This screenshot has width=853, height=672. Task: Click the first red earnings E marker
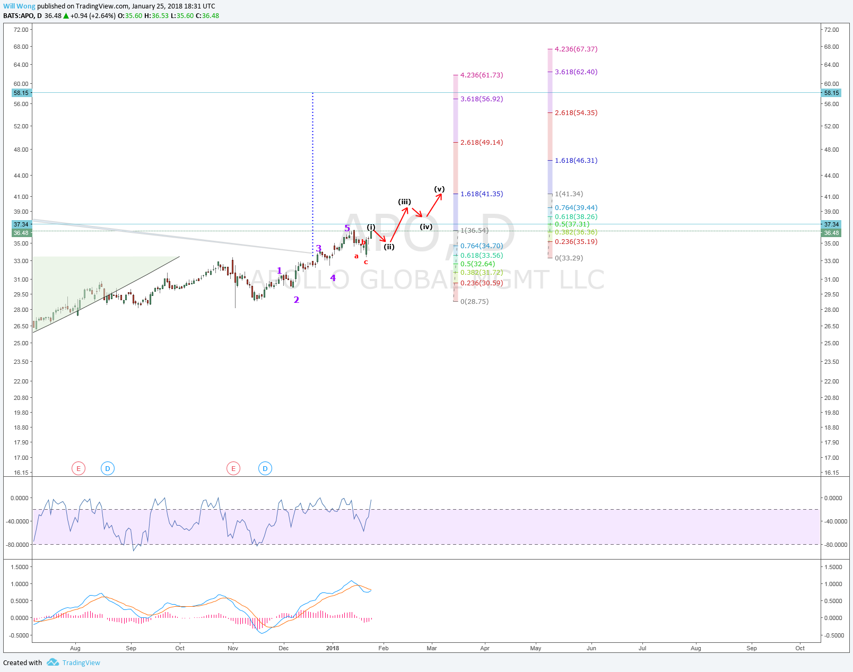[79, 468]
